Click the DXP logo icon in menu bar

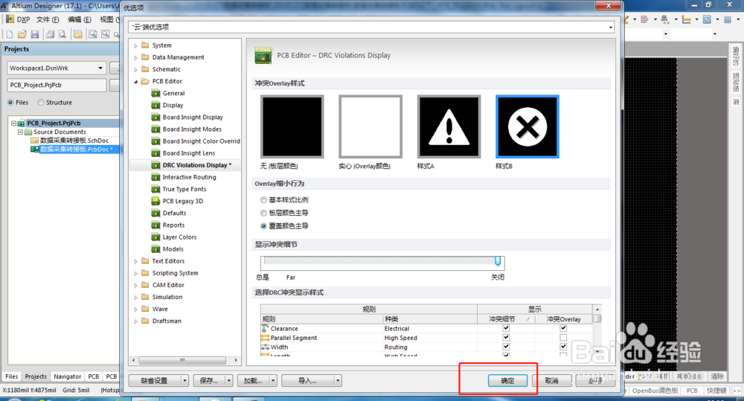click(10, 19)
